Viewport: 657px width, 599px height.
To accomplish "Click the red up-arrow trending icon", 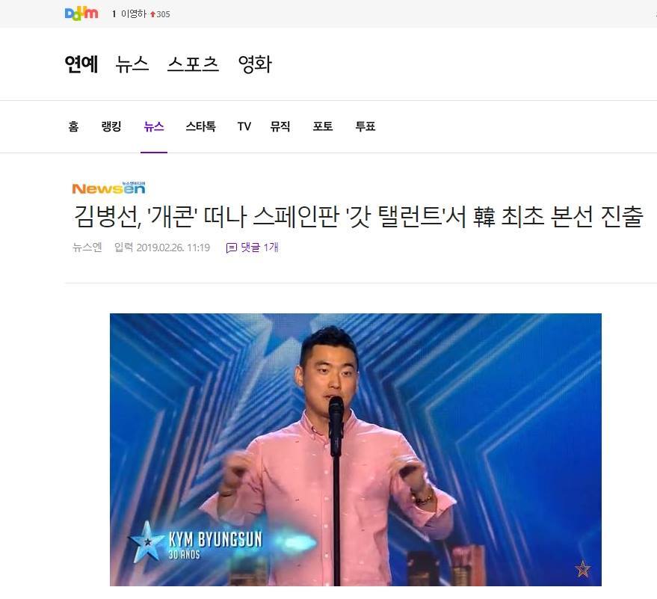I will [152, 14].
